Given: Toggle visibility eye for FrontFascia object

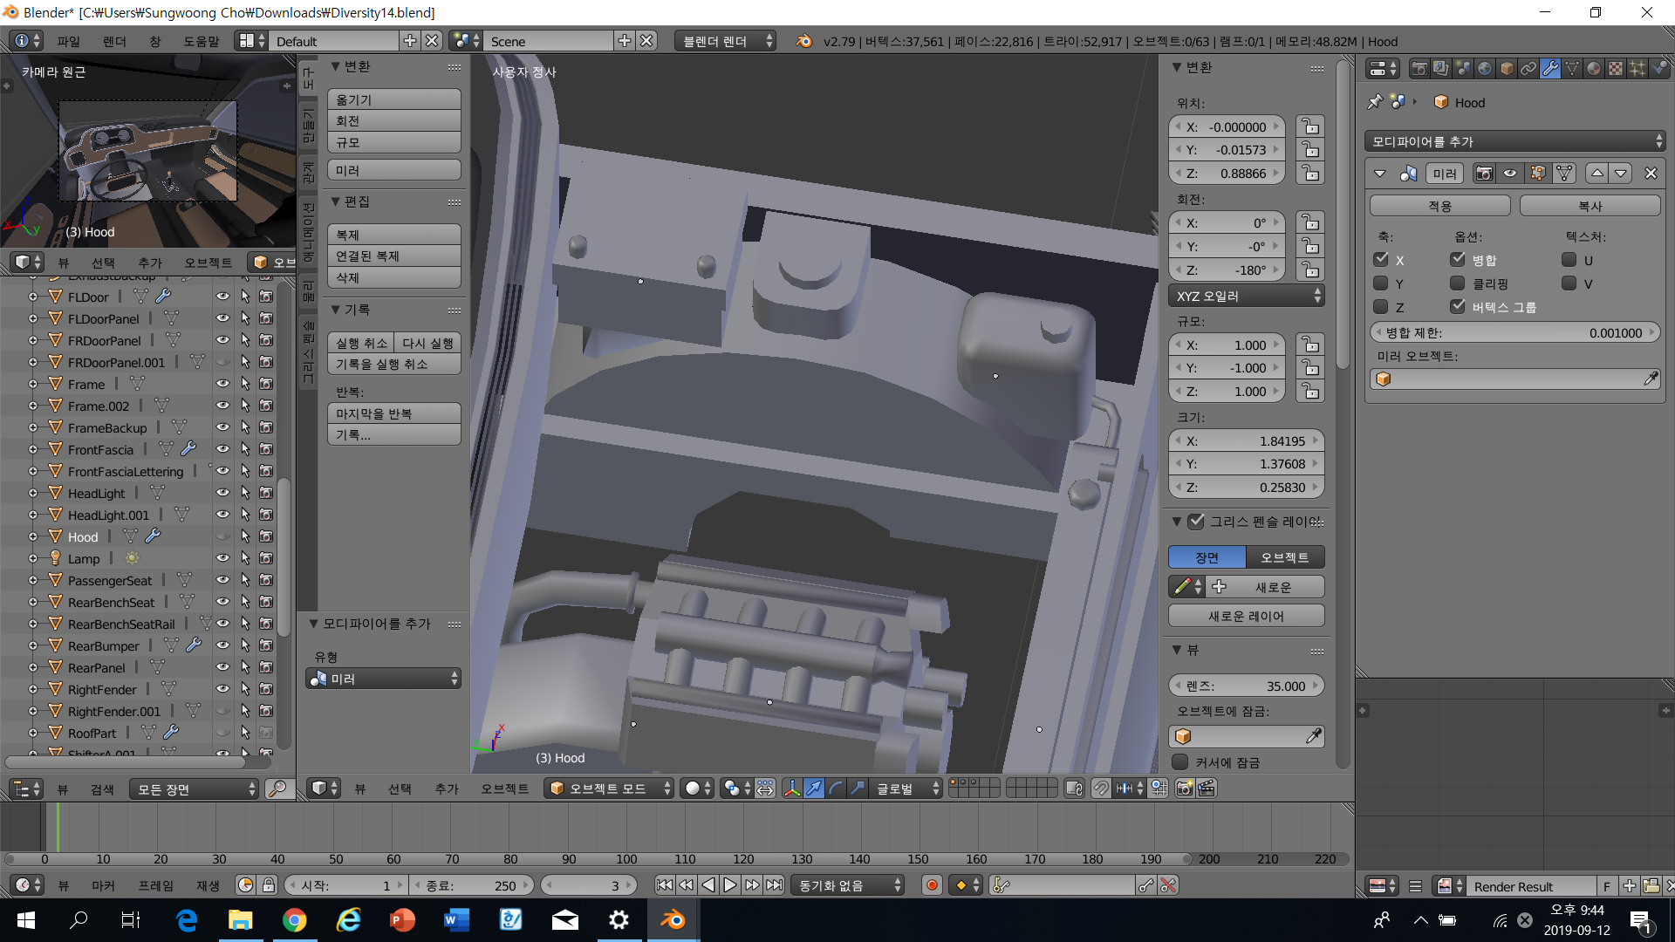Looking at the screenshot, I should point(222,449).
